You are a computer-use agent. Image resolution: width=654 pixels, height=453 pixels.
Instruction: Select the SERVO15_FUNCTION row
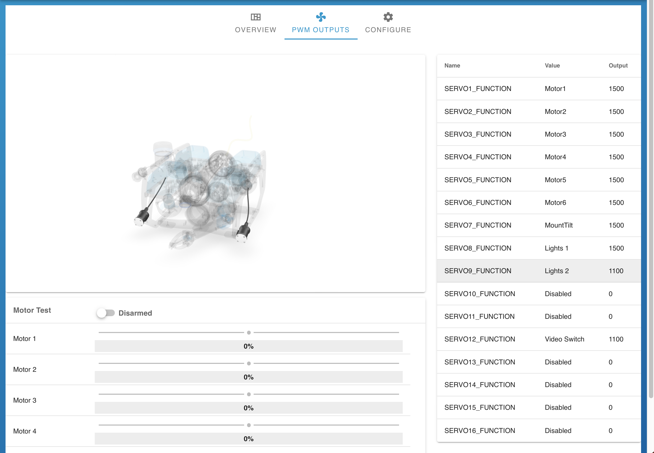coord(539,407)
